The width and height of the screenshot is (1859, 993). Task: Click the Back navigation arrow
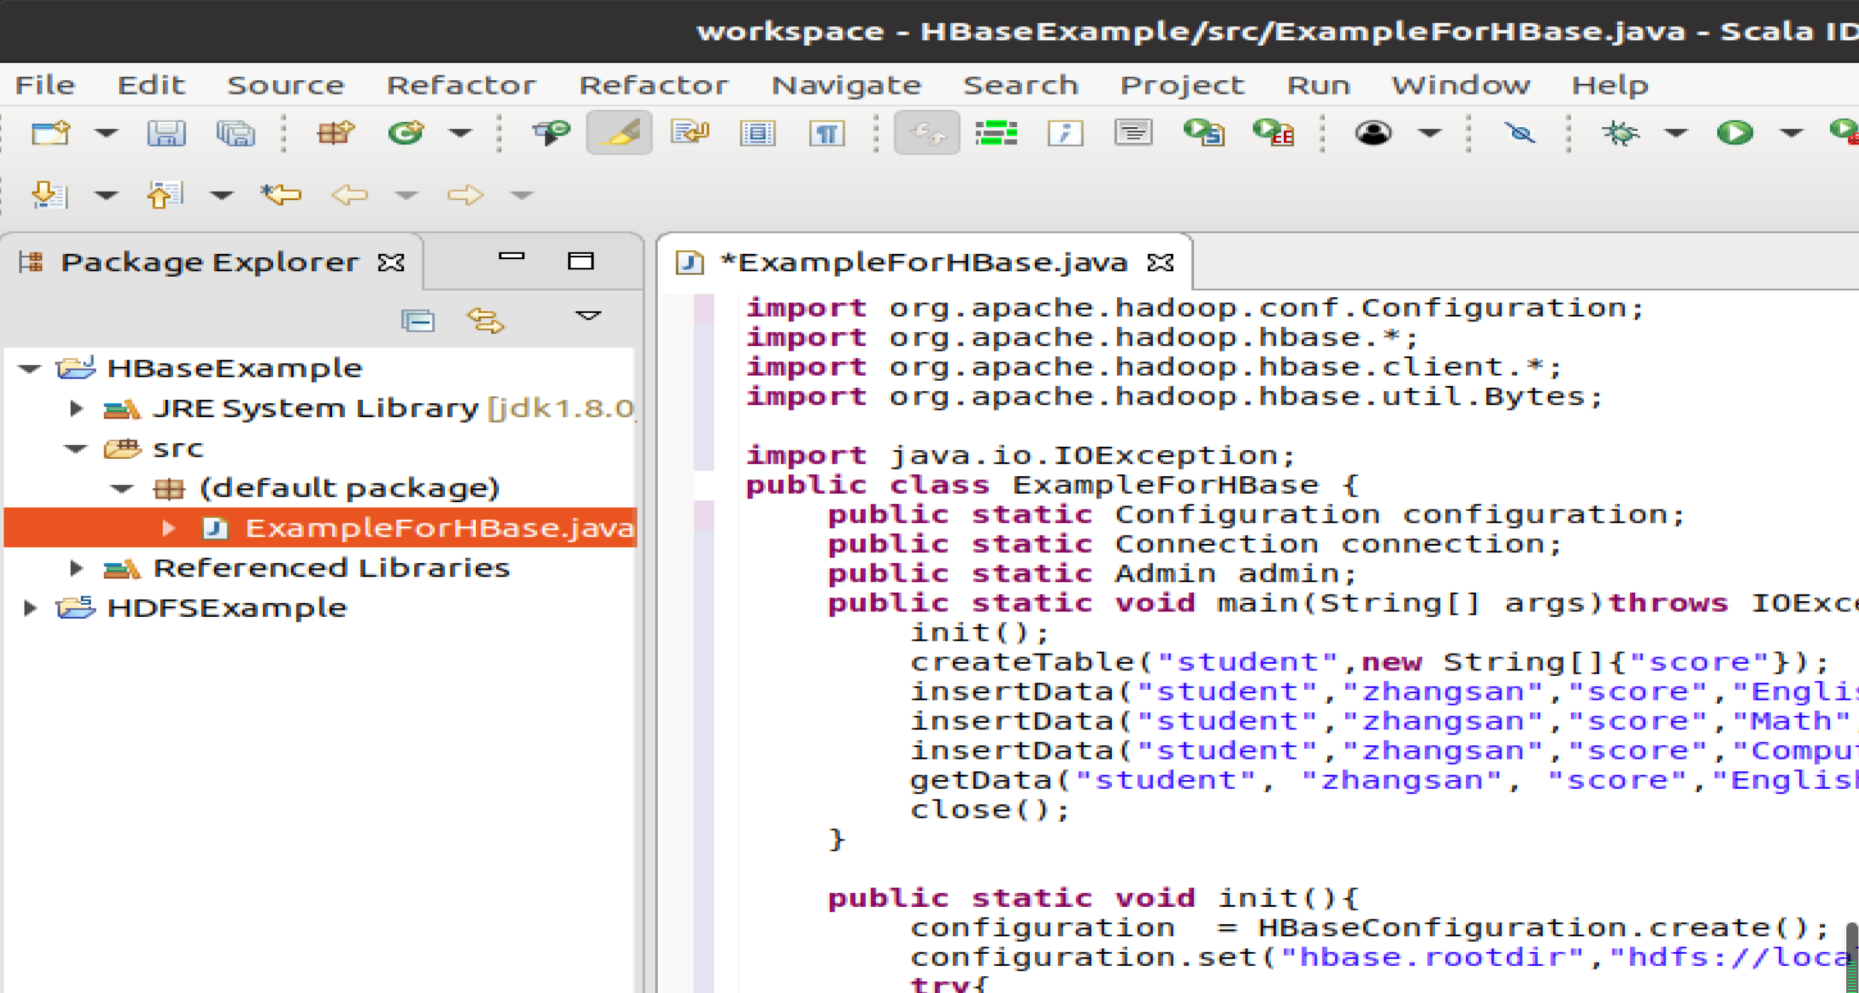click(349, 195)
